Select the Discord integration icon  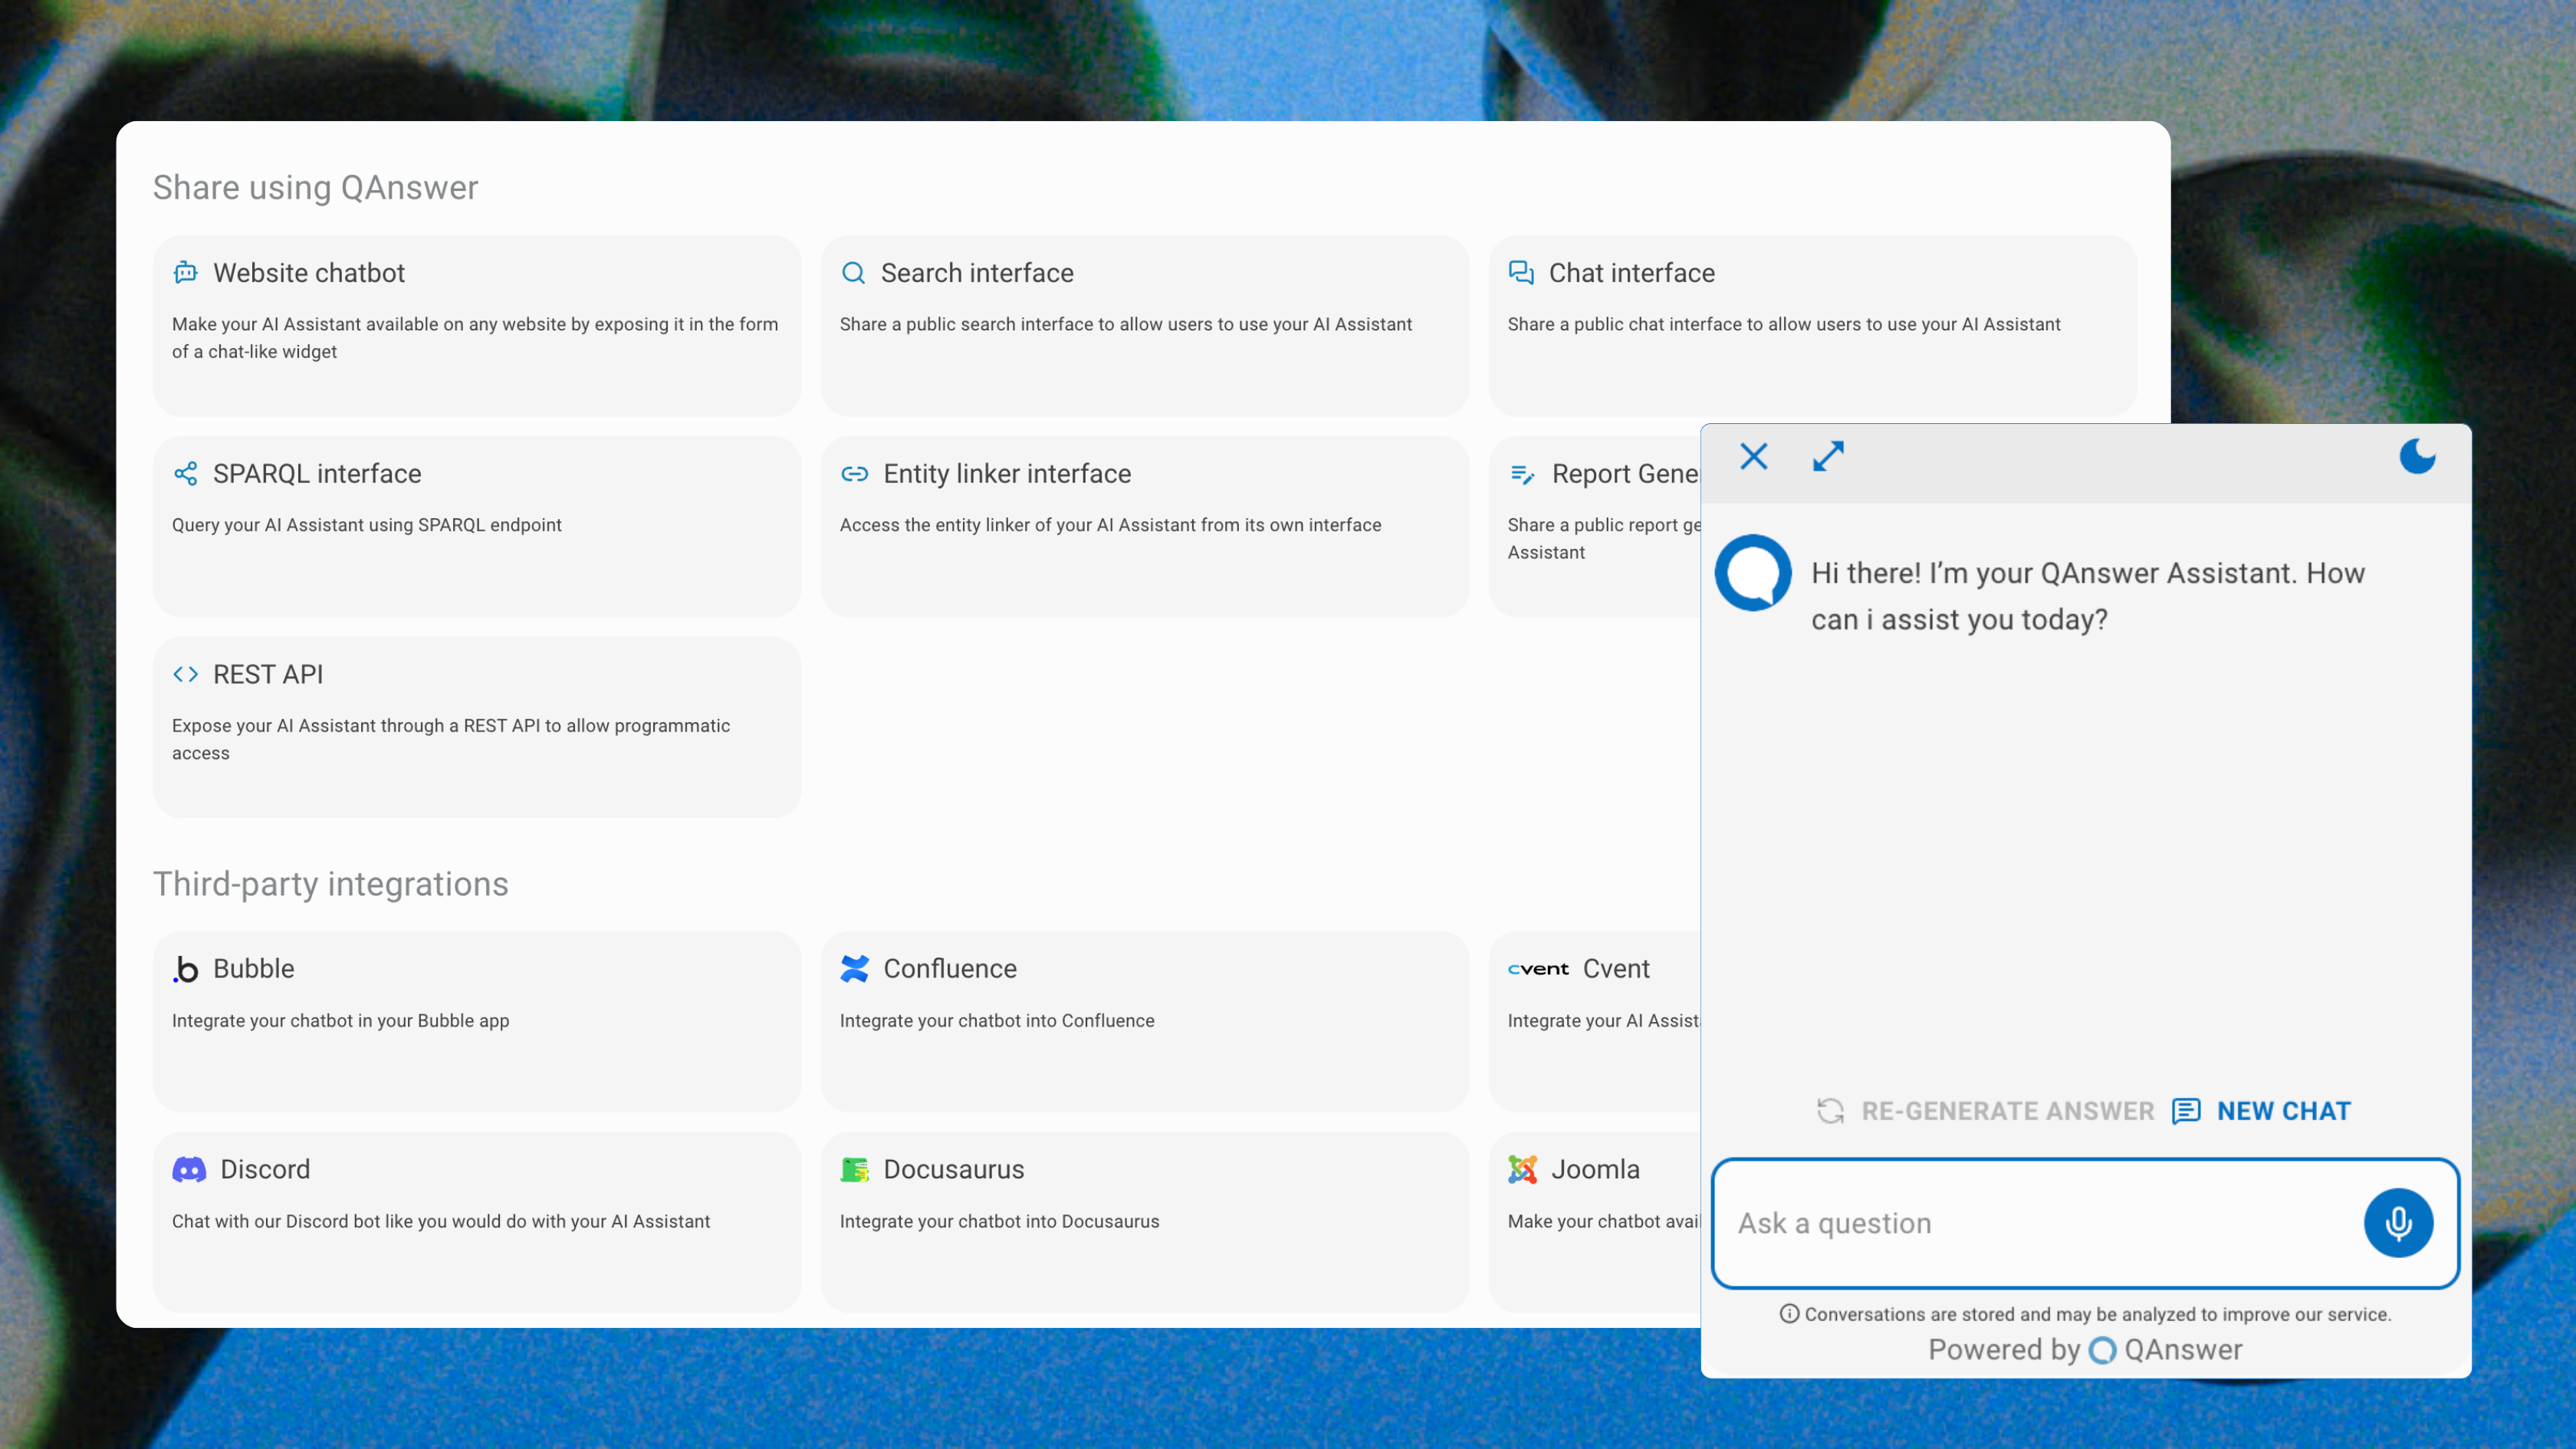coord(188,1169)
